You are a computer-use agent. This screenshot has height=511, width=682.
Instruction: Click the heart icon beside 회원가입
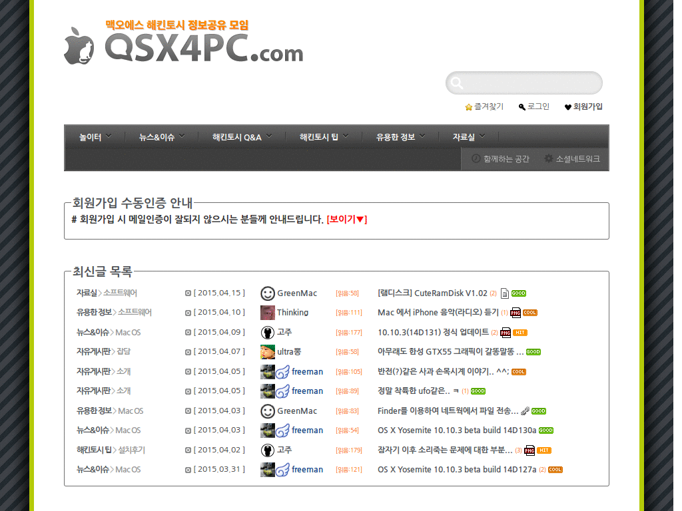pos(567,107)
